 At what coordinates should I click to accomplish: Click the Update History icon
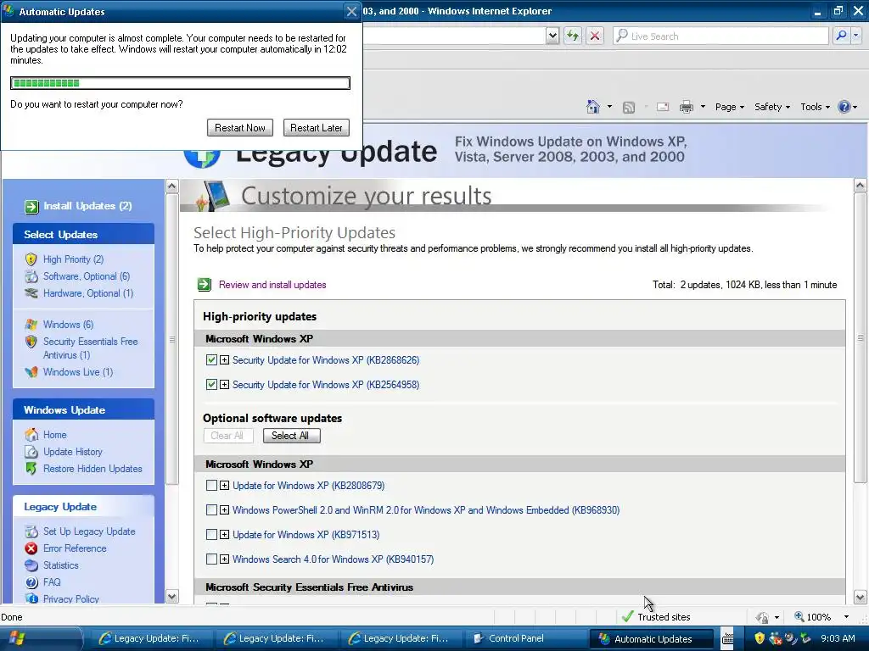pyautogui.click(x=31, y=452)
